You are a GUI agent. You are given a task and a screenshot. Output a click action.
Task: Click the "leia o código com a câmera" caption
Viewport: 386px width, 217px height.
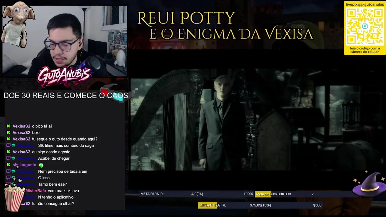[x=365, y=50]
